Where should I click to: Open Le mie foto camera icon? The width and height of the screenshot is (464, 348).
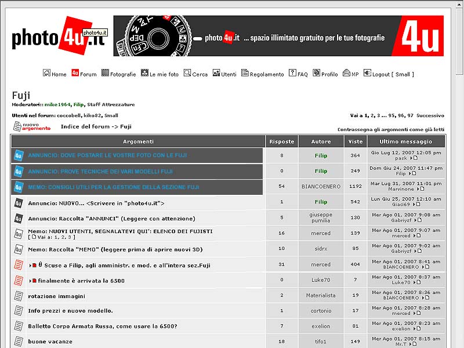click(x=144, y=73)
